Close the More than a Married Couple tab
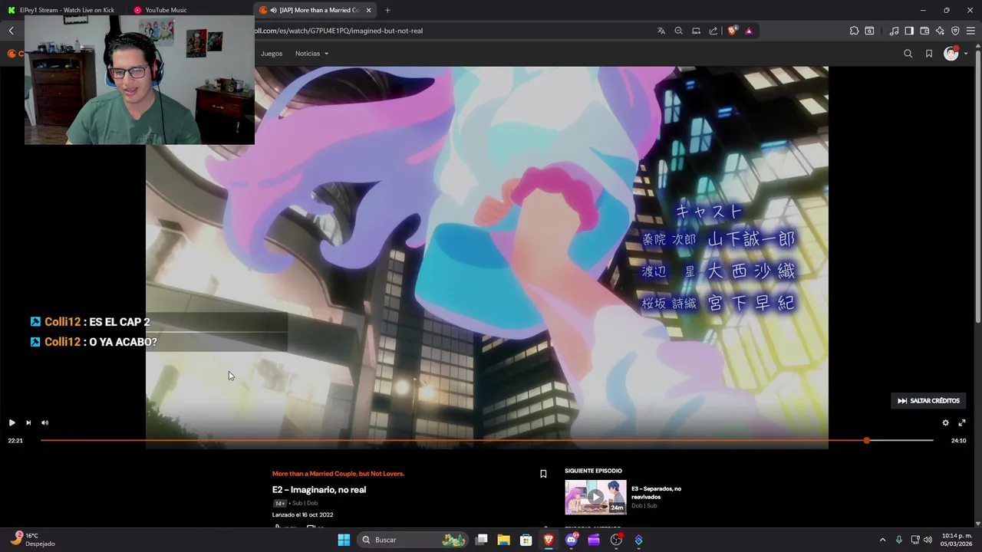 (369, 10)
